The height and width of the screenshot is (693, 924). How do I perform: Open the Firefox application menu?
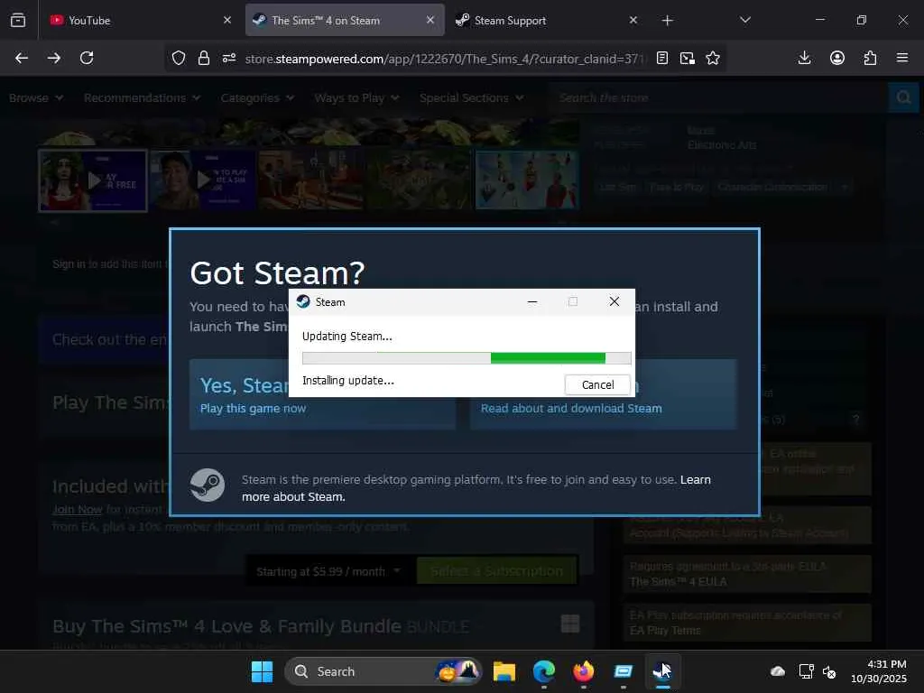click(x=902, y=58)
